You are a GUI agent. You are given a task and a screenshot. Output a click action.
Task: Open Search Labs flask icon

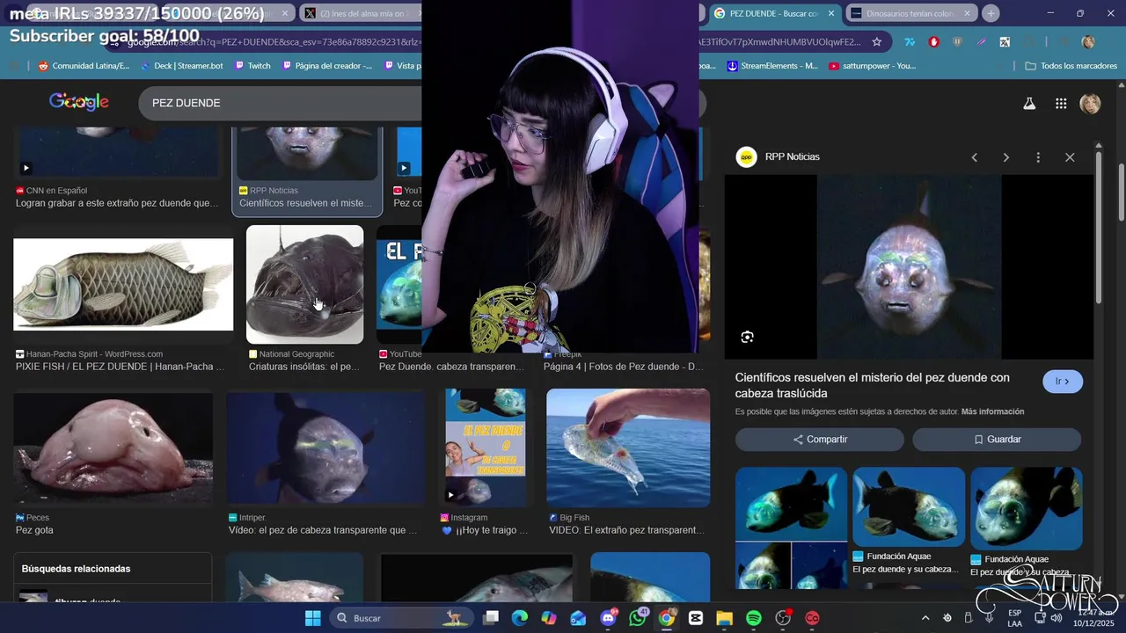coord(1028,104)
